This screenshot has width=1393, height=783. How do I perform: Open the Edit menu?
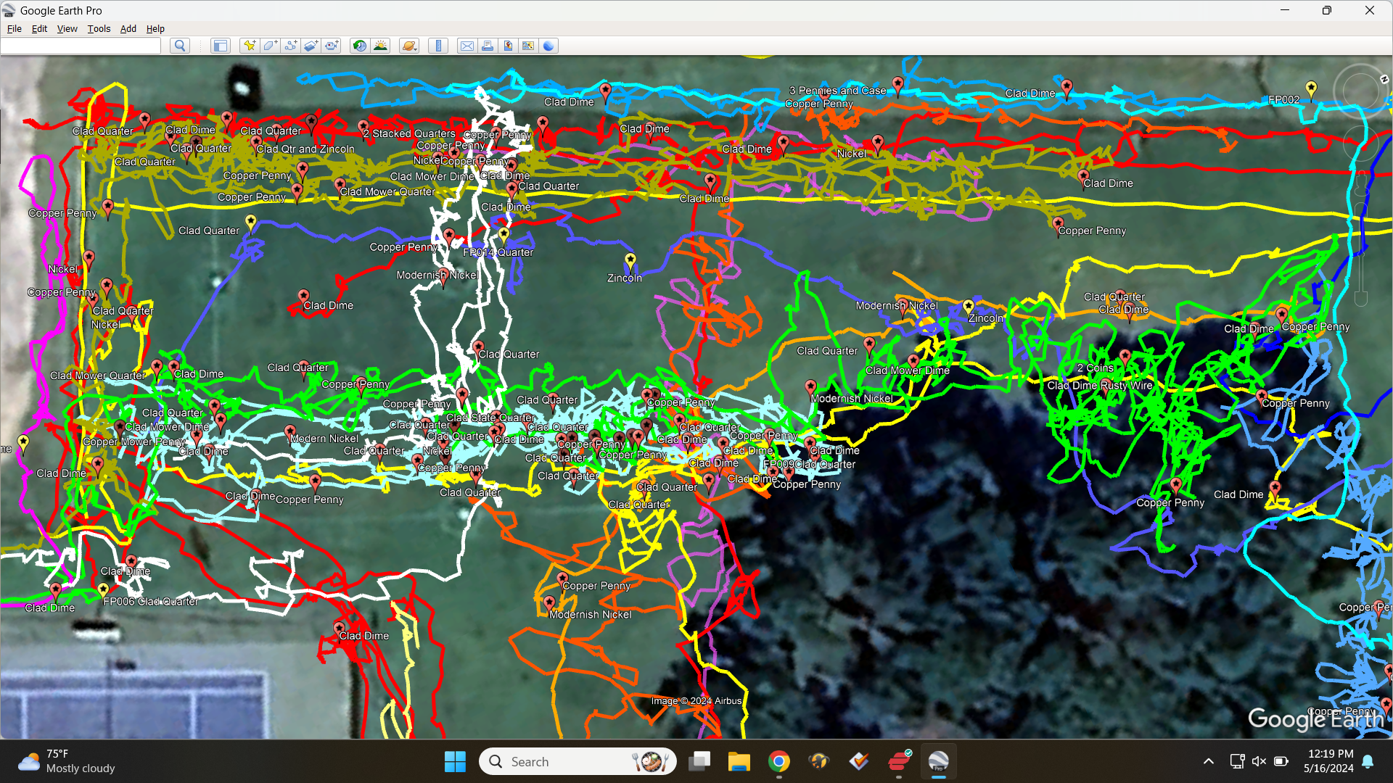click(39, 29)
